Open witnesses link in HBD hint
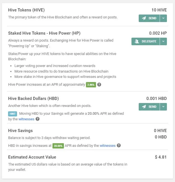 pyautogui.click(x=26, y=119)
